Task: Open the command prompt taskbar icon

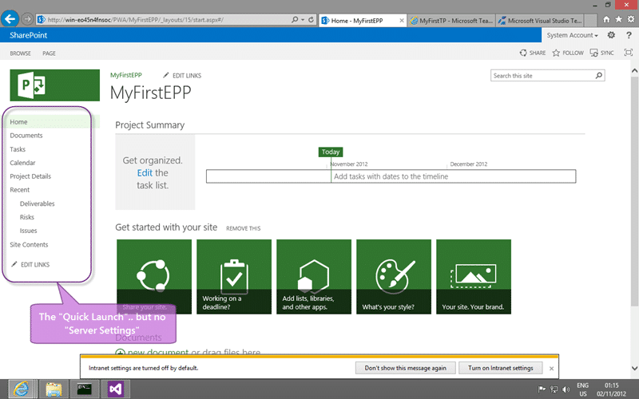Action: coord(85,389)
